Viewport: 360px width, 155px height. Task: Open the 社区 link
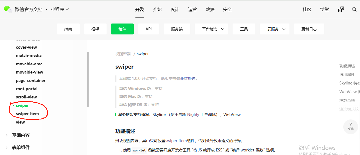click(x=307, y=9)
